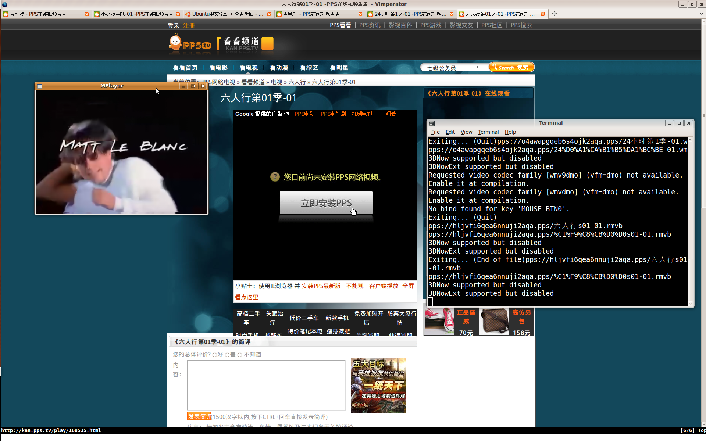Open the Terminal Help menu
The image size is (706, 441).
pyautogui.click(x=510, y=132)
